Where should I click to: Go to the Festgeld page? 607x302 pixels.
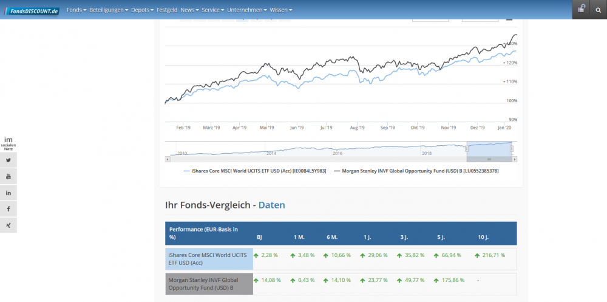coord(167,10)
